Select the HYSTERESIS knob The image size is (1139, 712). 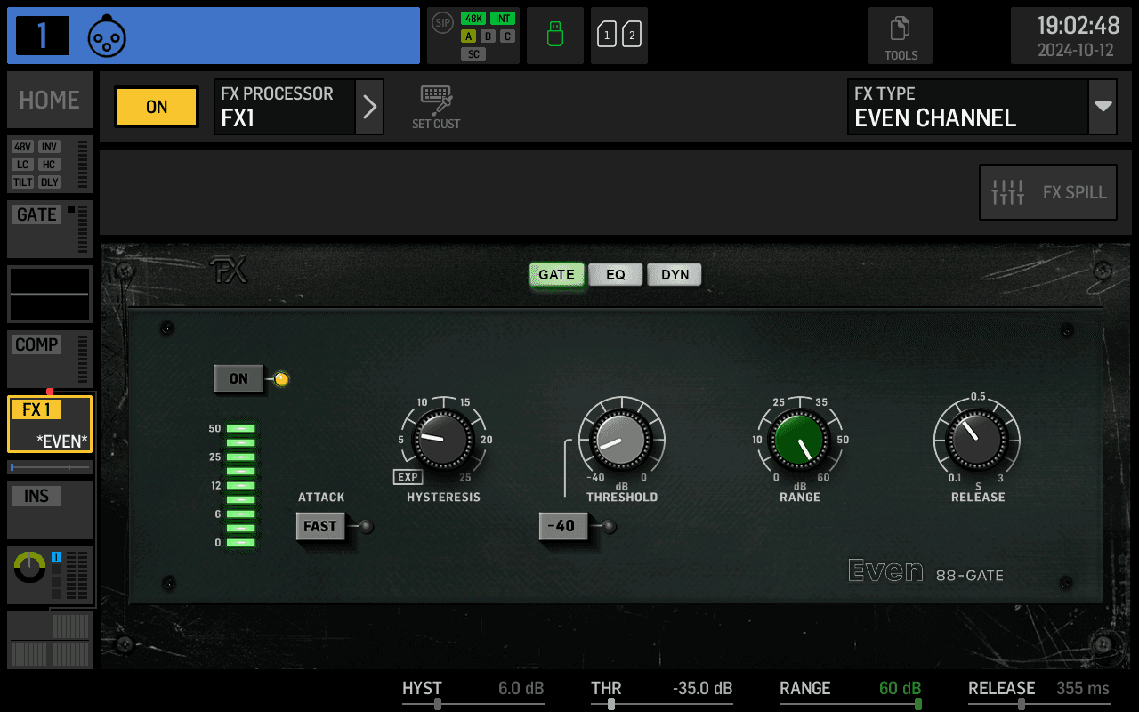(x=443, y=440)
